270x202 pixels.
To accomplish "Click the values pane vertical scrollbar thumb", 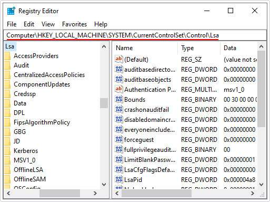I will click(x=262, y=89).
